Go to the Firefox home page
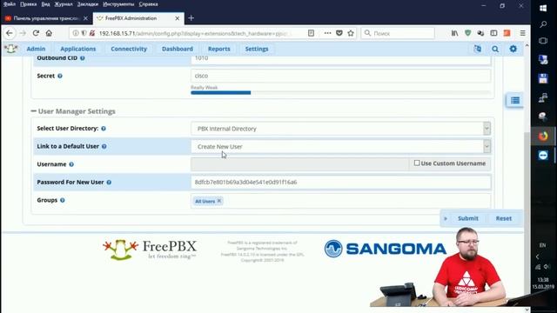The width and height of the screenshot is (557, 313). click(49, 33)
